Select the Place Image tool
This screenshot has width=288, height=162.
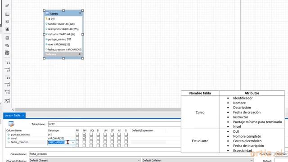pos(7,29)
